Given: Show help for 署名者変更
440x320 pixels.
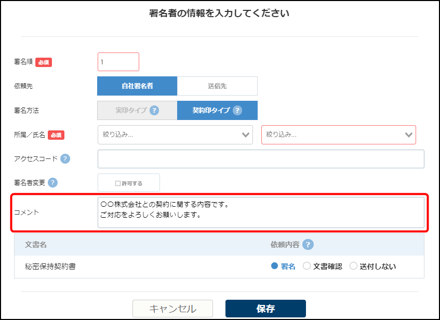Looking at the screenshot, I should pyautogui.click(x=53, y=183).
